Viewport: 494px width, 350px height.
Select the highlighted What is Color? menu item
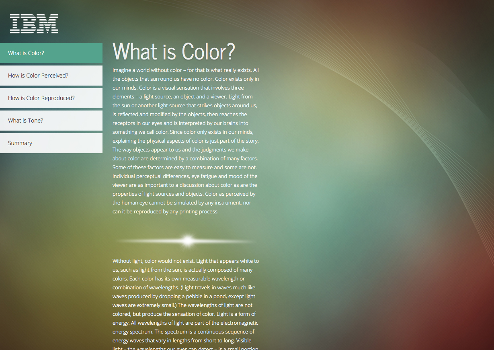tap(51, 53)
